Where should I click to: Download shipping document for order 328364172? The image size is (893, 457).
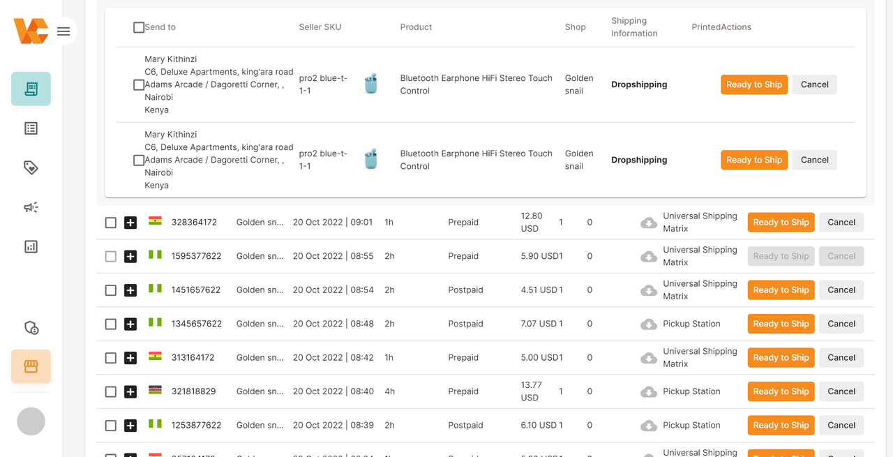[x=649, y=223]
